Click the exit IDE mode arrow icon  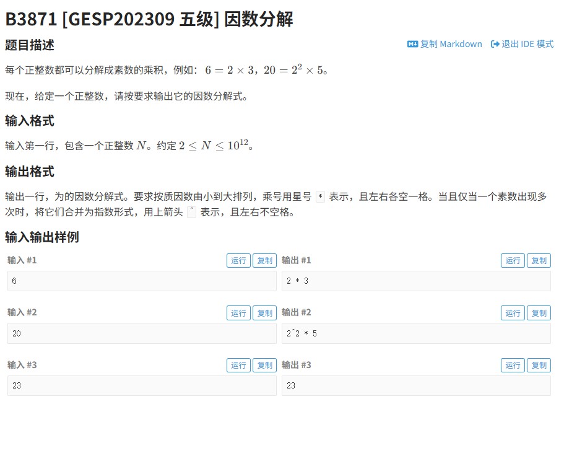coord(495,44)
